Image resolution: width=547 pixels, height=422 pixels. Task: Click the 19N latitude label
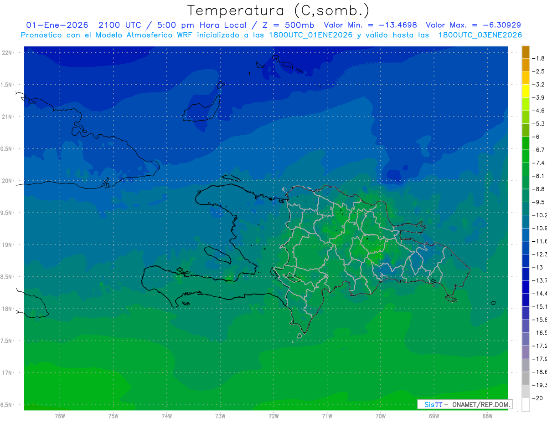[x=7, y=245]
